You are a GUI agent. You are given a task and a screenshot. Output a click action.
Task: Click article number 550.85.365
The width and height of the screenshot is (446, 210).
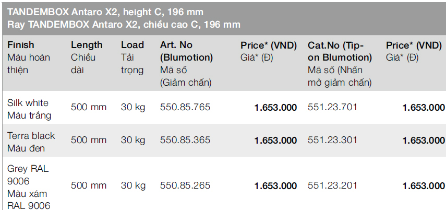(x=185, y=140)
